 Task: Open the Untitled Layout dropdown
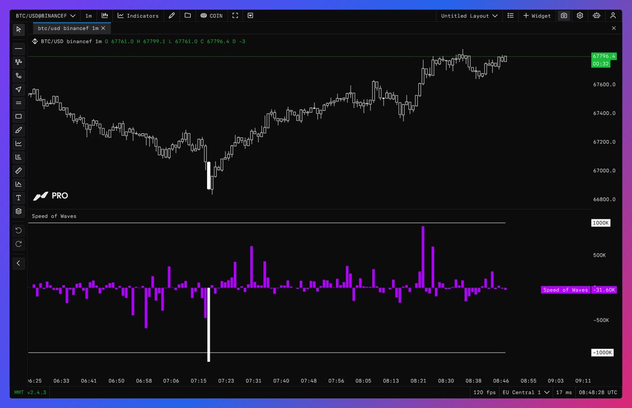[469, 16]
